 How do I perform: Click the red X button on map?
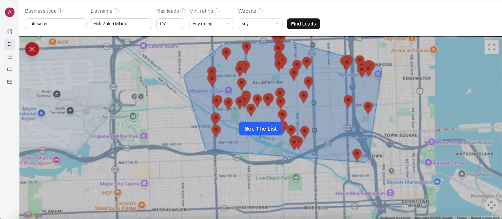pos(32,49)
